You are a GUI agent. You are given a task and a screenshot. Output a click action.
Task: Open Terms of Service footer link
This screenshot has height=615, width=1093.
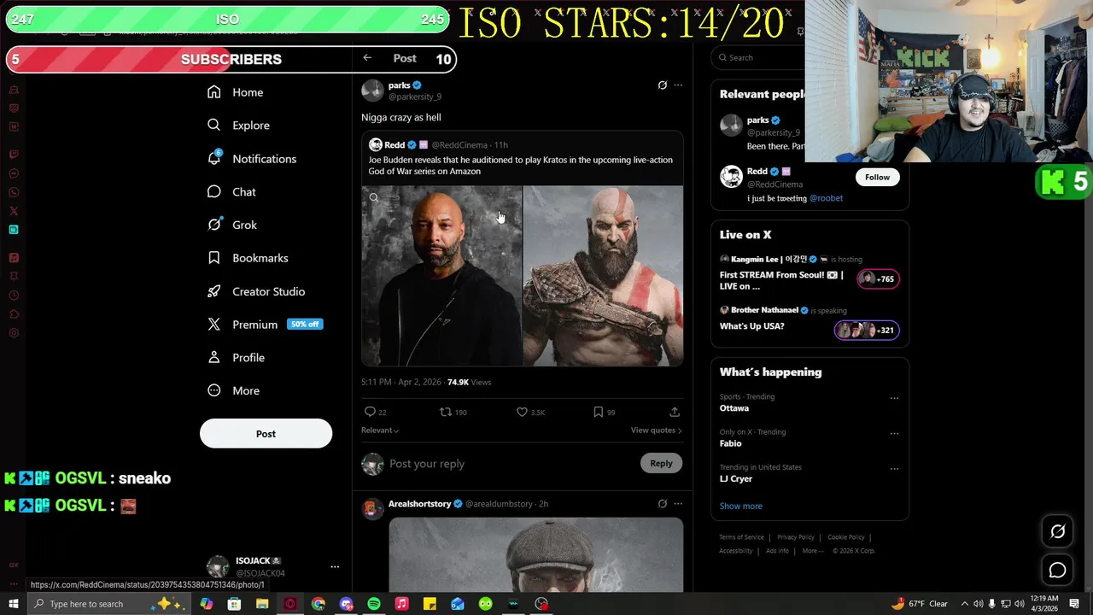pyautogui.click(x=741, y=537)
